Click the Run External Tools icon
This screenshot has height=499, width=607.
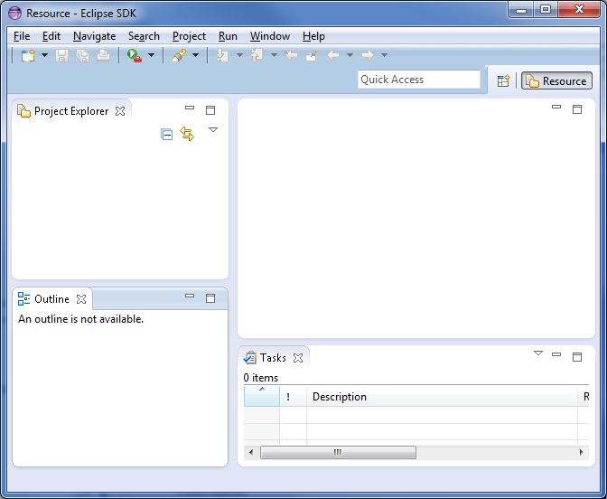pyautogui.click(x=135, y=55)
